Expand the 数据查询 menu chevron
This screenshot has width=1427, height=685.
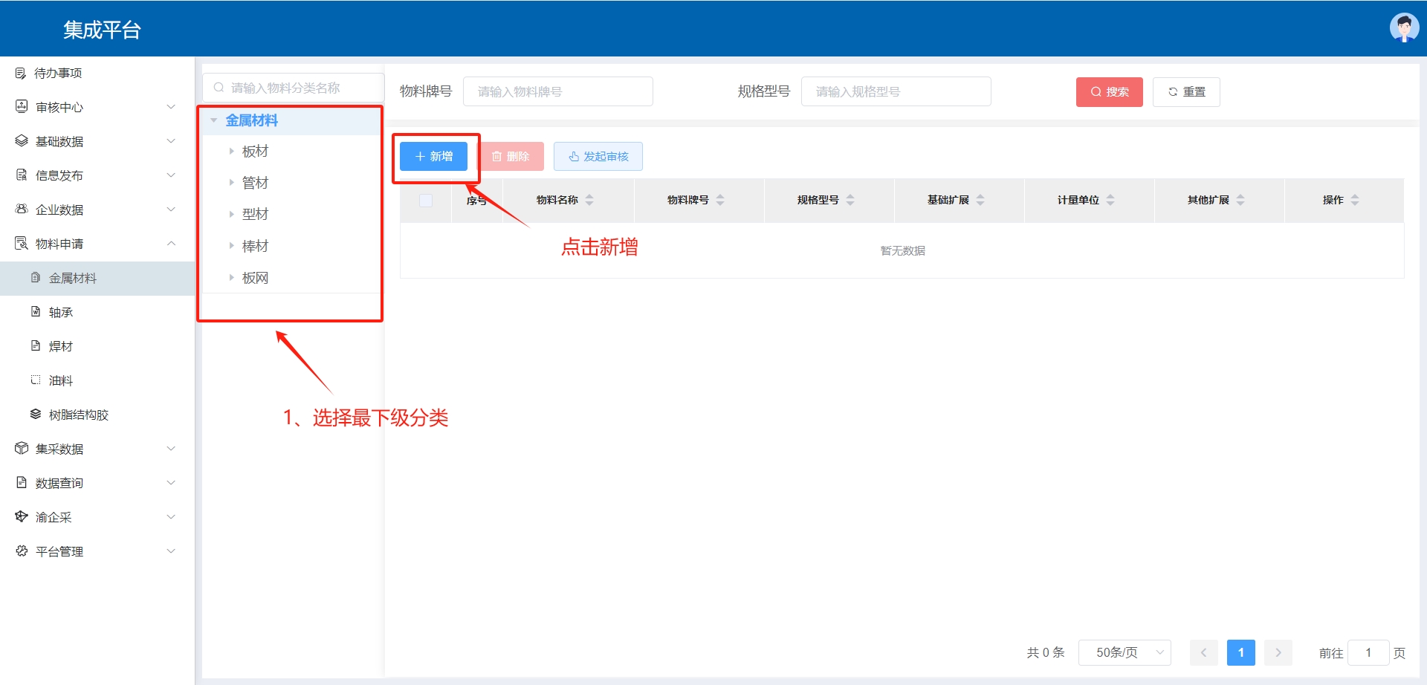coord(171,483)
